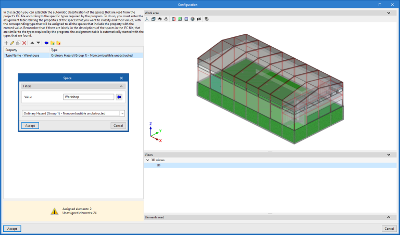Viewport: 400px width, 235px height.
Task: Click Accept in the Space dialog
Action: click(x=30, y=125)
